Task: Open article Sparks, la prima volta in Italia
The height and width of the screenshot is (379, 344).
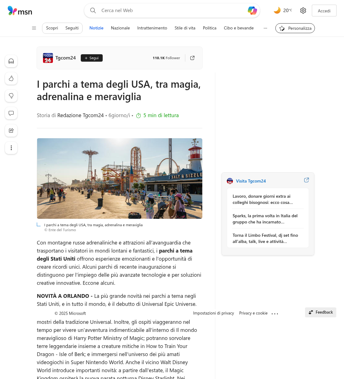Action: 268,219
